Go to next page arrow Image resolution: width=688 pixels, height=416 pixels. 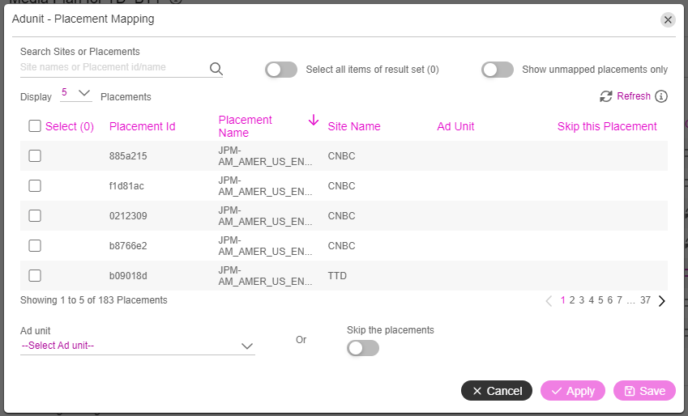click(662, 301)
